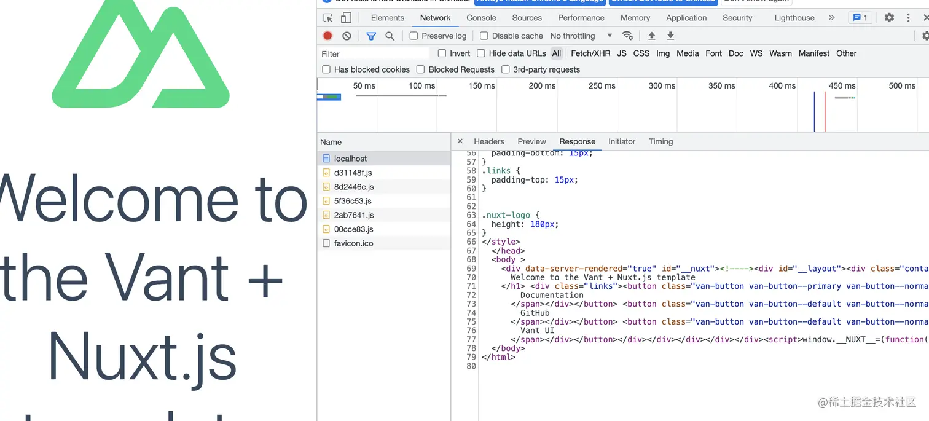The image size is (929, 421).
Task: Filter requests by JS
Action: (x=622, y=53)
